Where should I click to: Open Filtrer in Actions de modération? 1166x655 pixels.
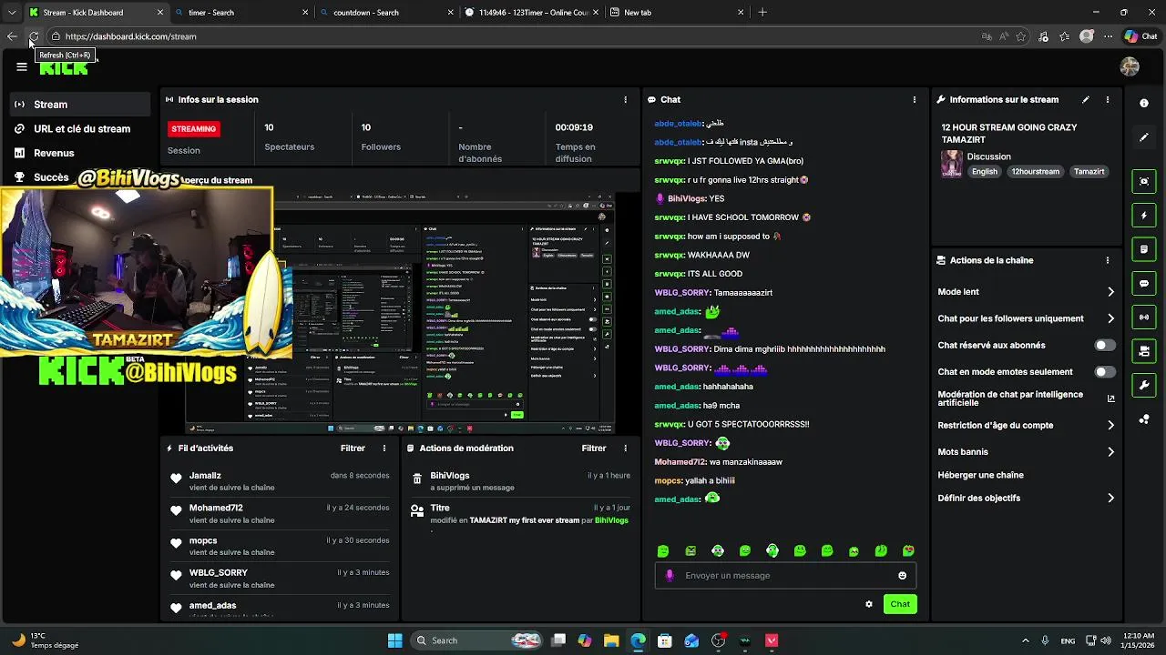594,448
